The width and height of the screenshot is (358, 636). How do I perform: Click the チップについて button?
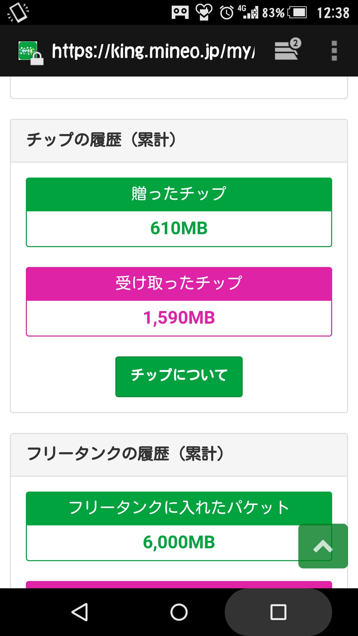click(179, 377)
